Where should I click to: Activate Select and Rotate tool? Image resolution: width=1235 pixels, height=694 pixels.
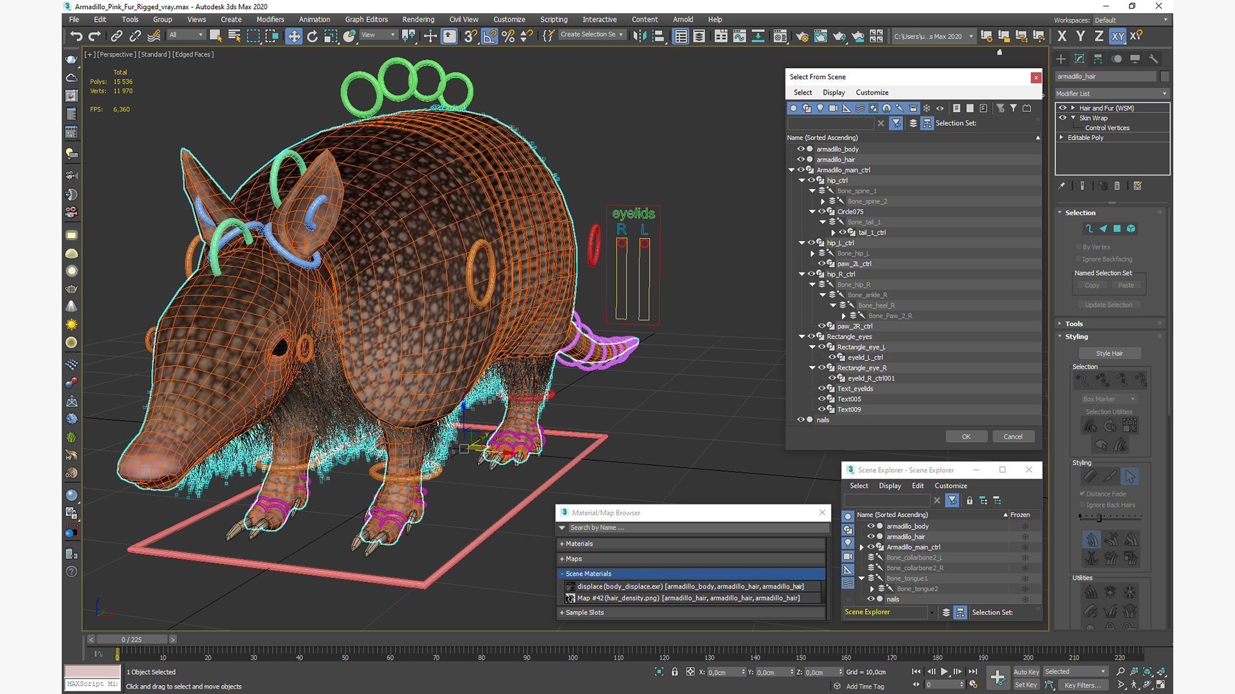313,36
